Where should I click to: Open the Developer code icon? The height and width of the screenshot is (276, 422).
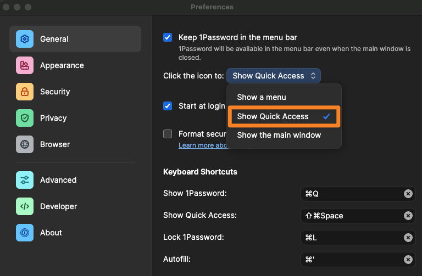(x=25, y=206)
